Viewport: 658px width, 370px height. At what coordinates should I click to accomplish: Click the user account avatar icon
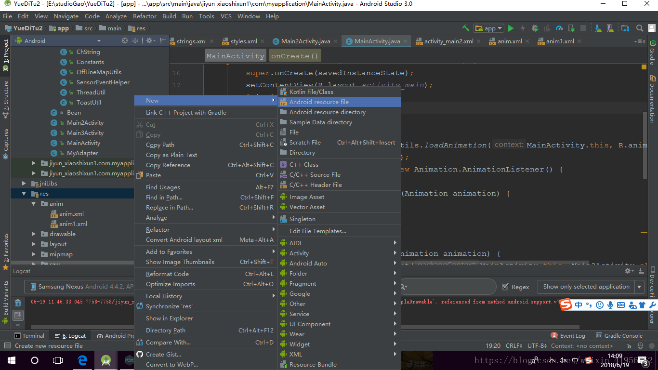(x=651, y=28)
